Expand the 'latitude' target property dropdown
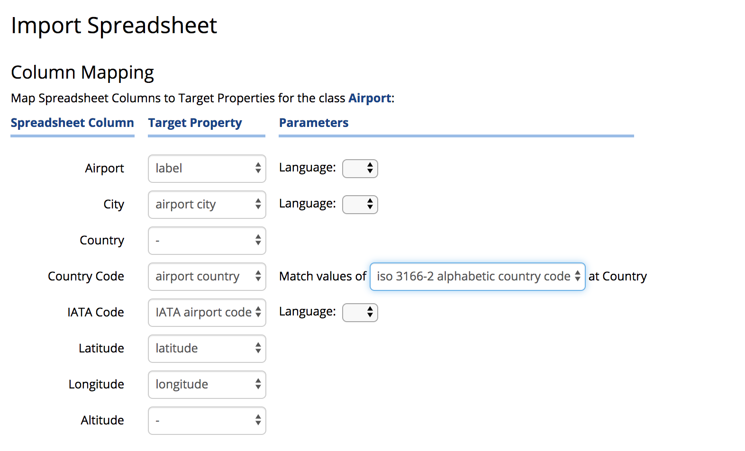This screenshot has height=451, width=745. tap(207, 349)
